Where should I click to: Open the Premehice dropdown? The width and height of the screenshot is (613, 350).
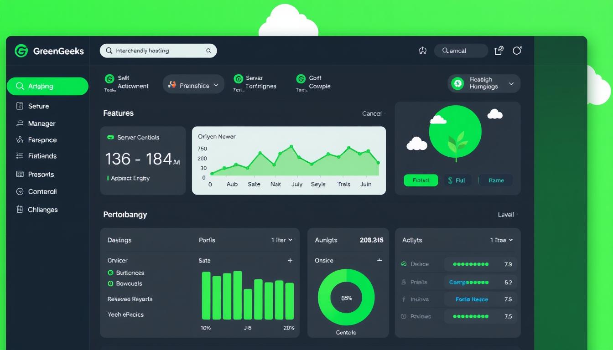pos(193,85)
